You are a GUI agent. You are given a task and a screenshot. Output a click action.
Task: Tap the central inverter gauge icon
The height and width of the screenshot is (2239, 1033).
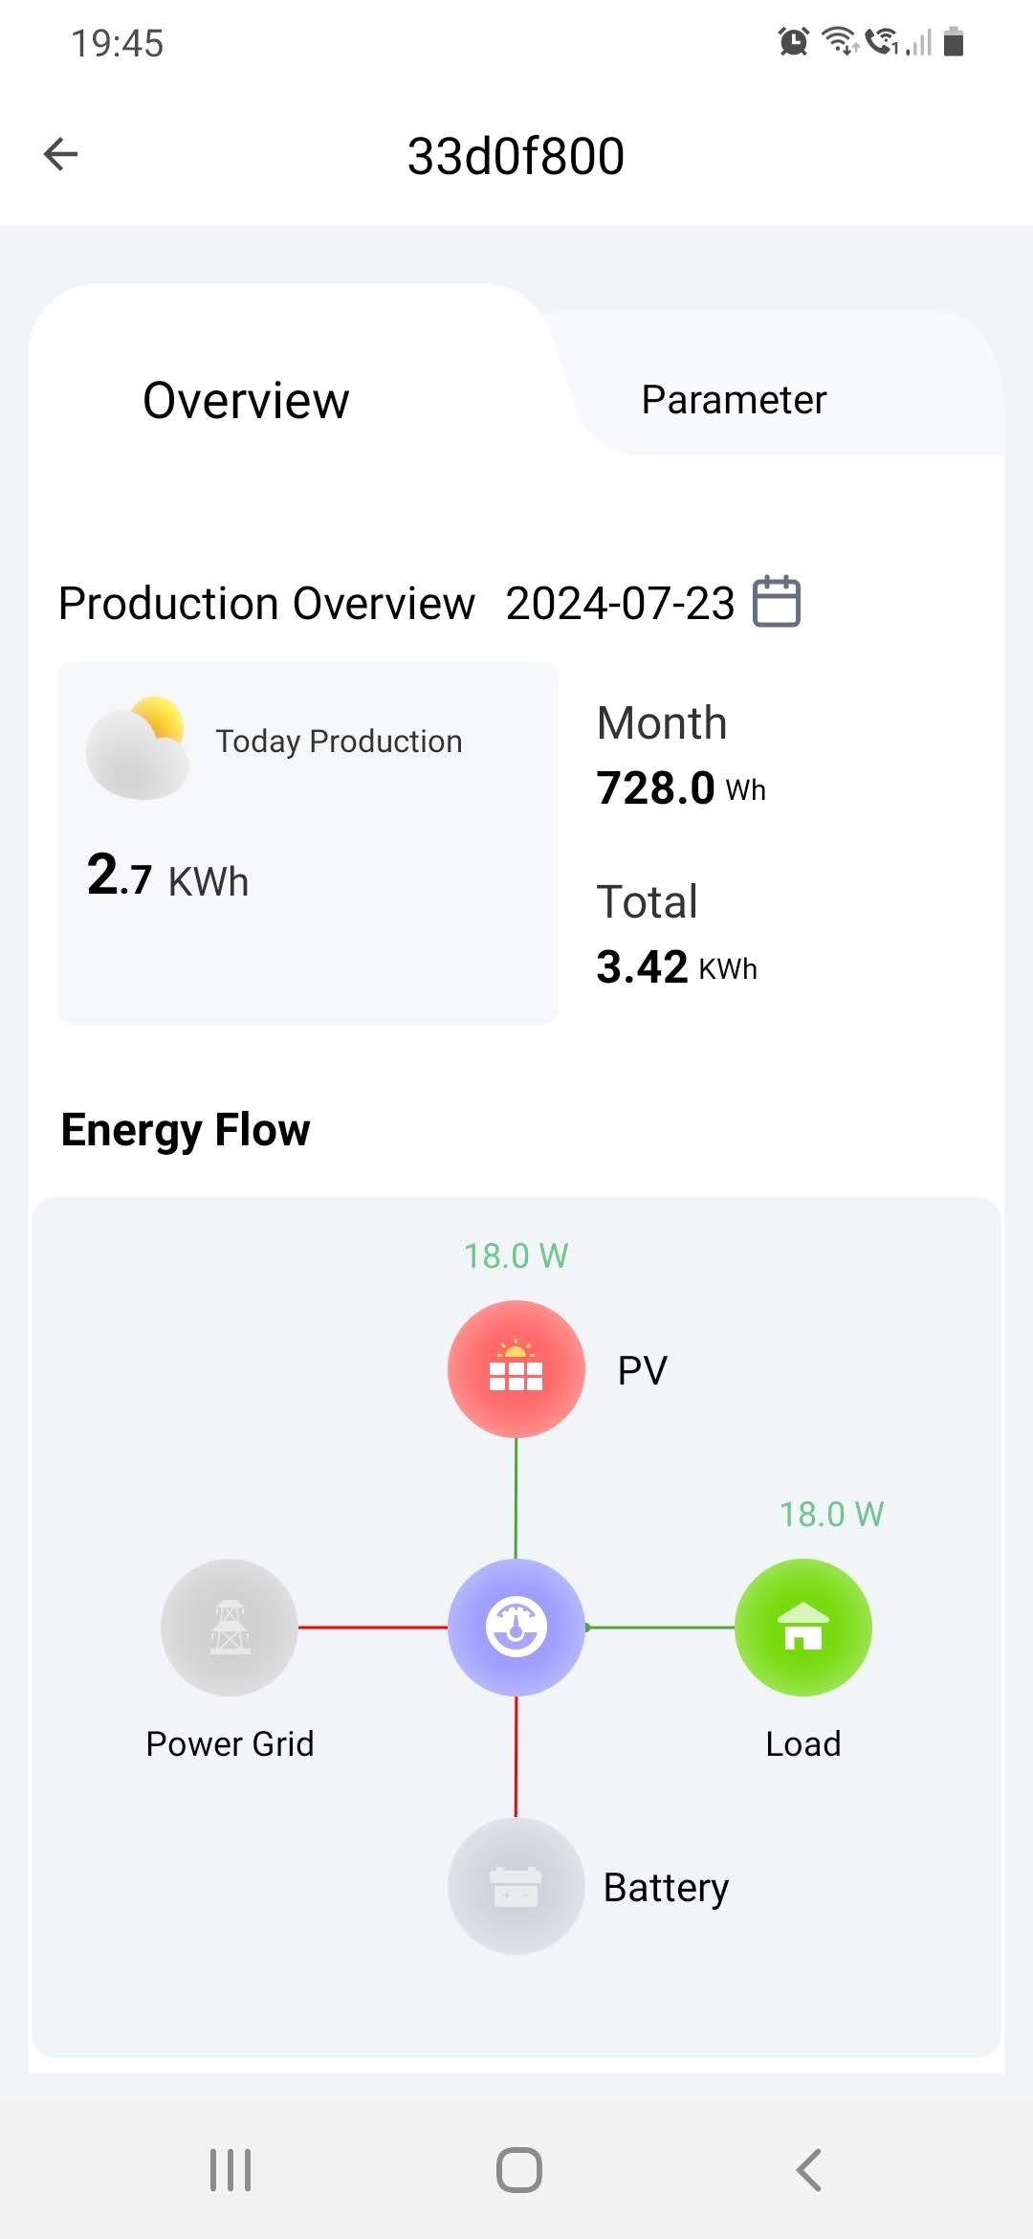(x=516, y=1627)
